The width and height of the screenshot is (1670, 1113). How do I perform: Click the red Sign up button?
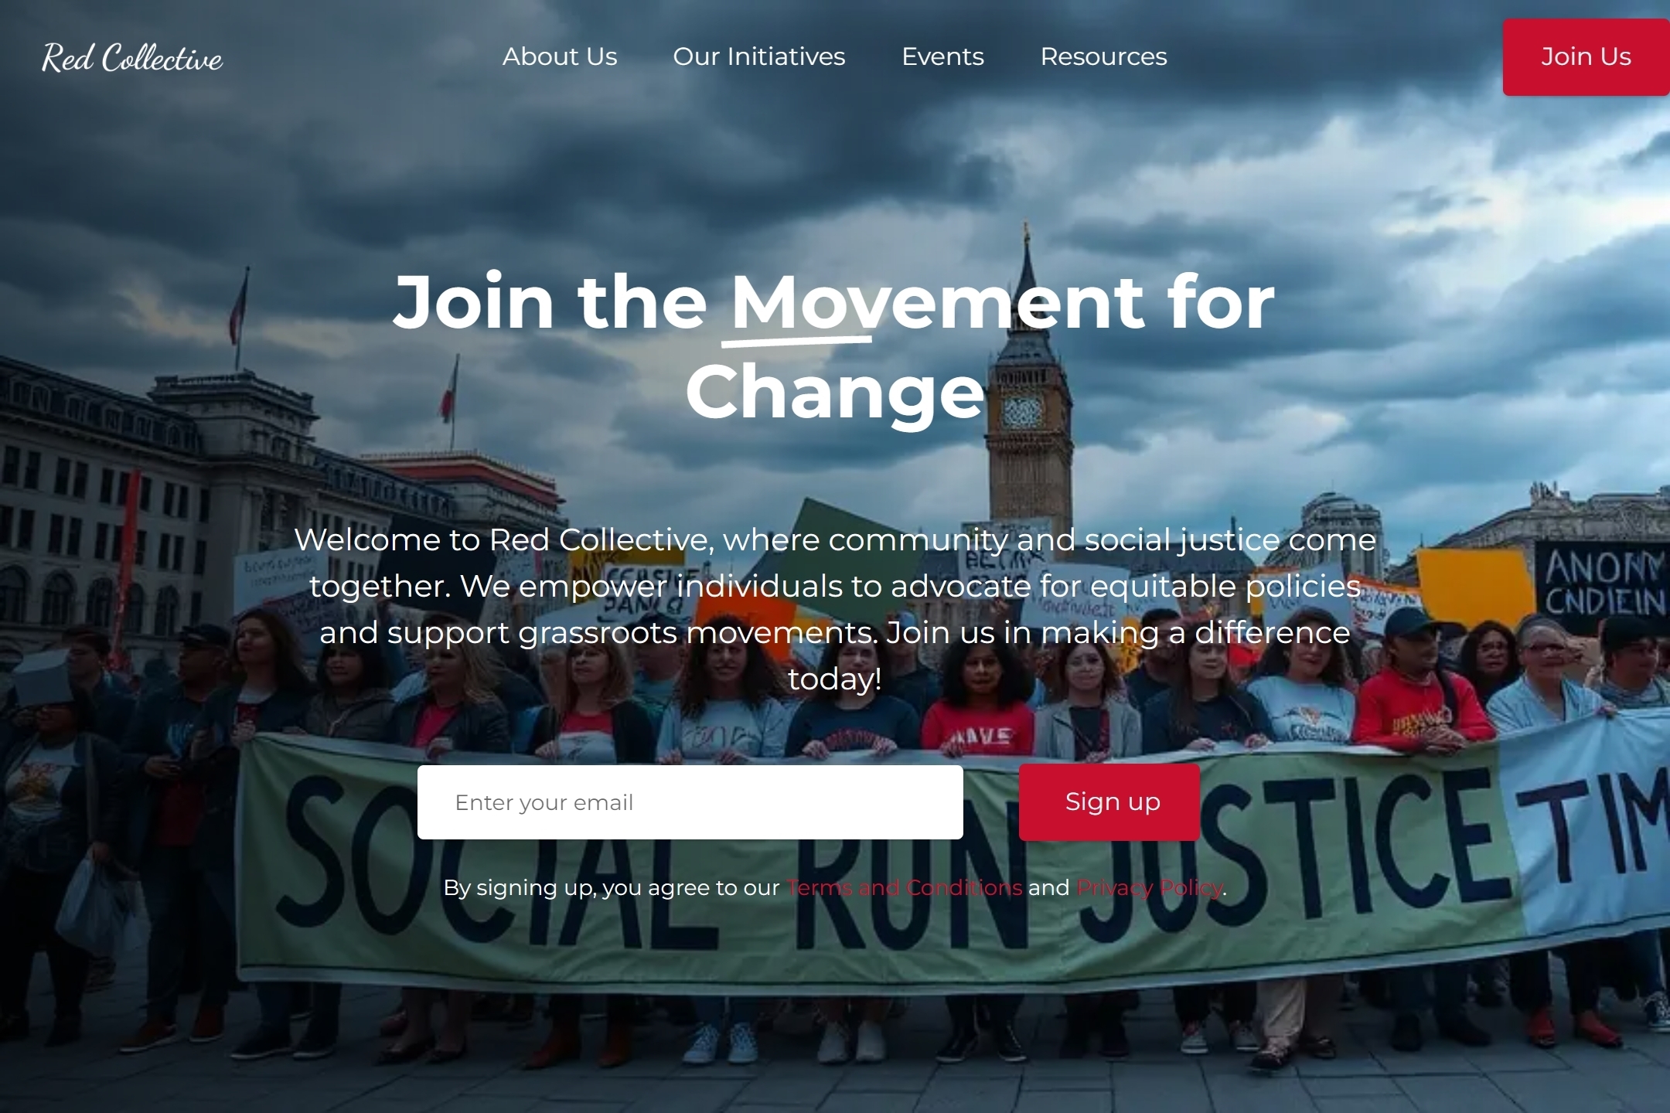pos(1109,802)
